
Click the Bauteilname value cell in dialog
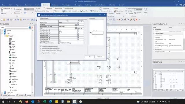[68, 23]
